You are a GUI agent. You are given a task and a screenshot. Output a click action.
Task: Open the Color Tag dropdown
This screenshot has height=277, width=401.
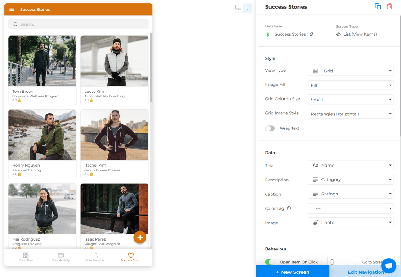(351, 208)
